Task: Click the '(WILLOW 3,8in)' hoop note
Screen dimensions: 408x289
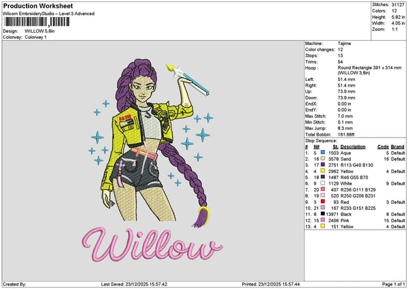Action: point(354,73)
